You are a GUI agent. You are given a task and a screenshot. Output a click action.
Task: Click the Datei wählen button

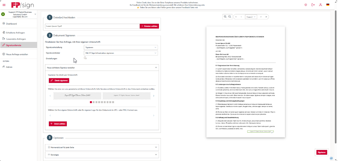coord(58,124)
